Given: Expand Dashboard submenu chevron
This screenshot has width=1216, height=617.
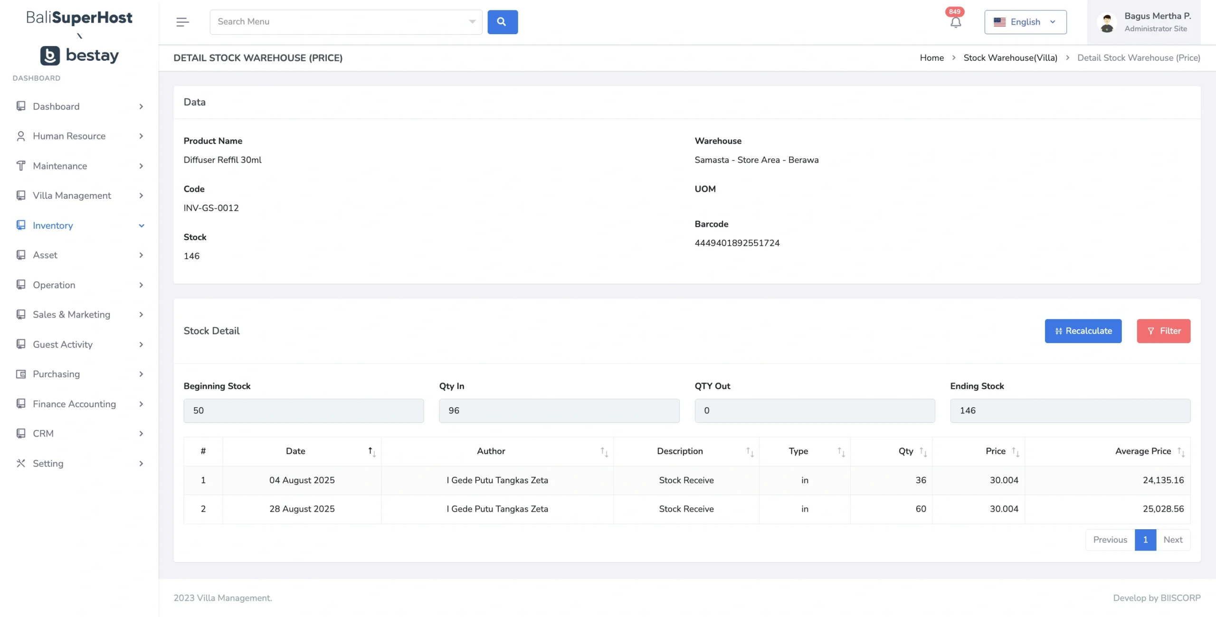Looking at the screenshot, I should coord(141,106).
